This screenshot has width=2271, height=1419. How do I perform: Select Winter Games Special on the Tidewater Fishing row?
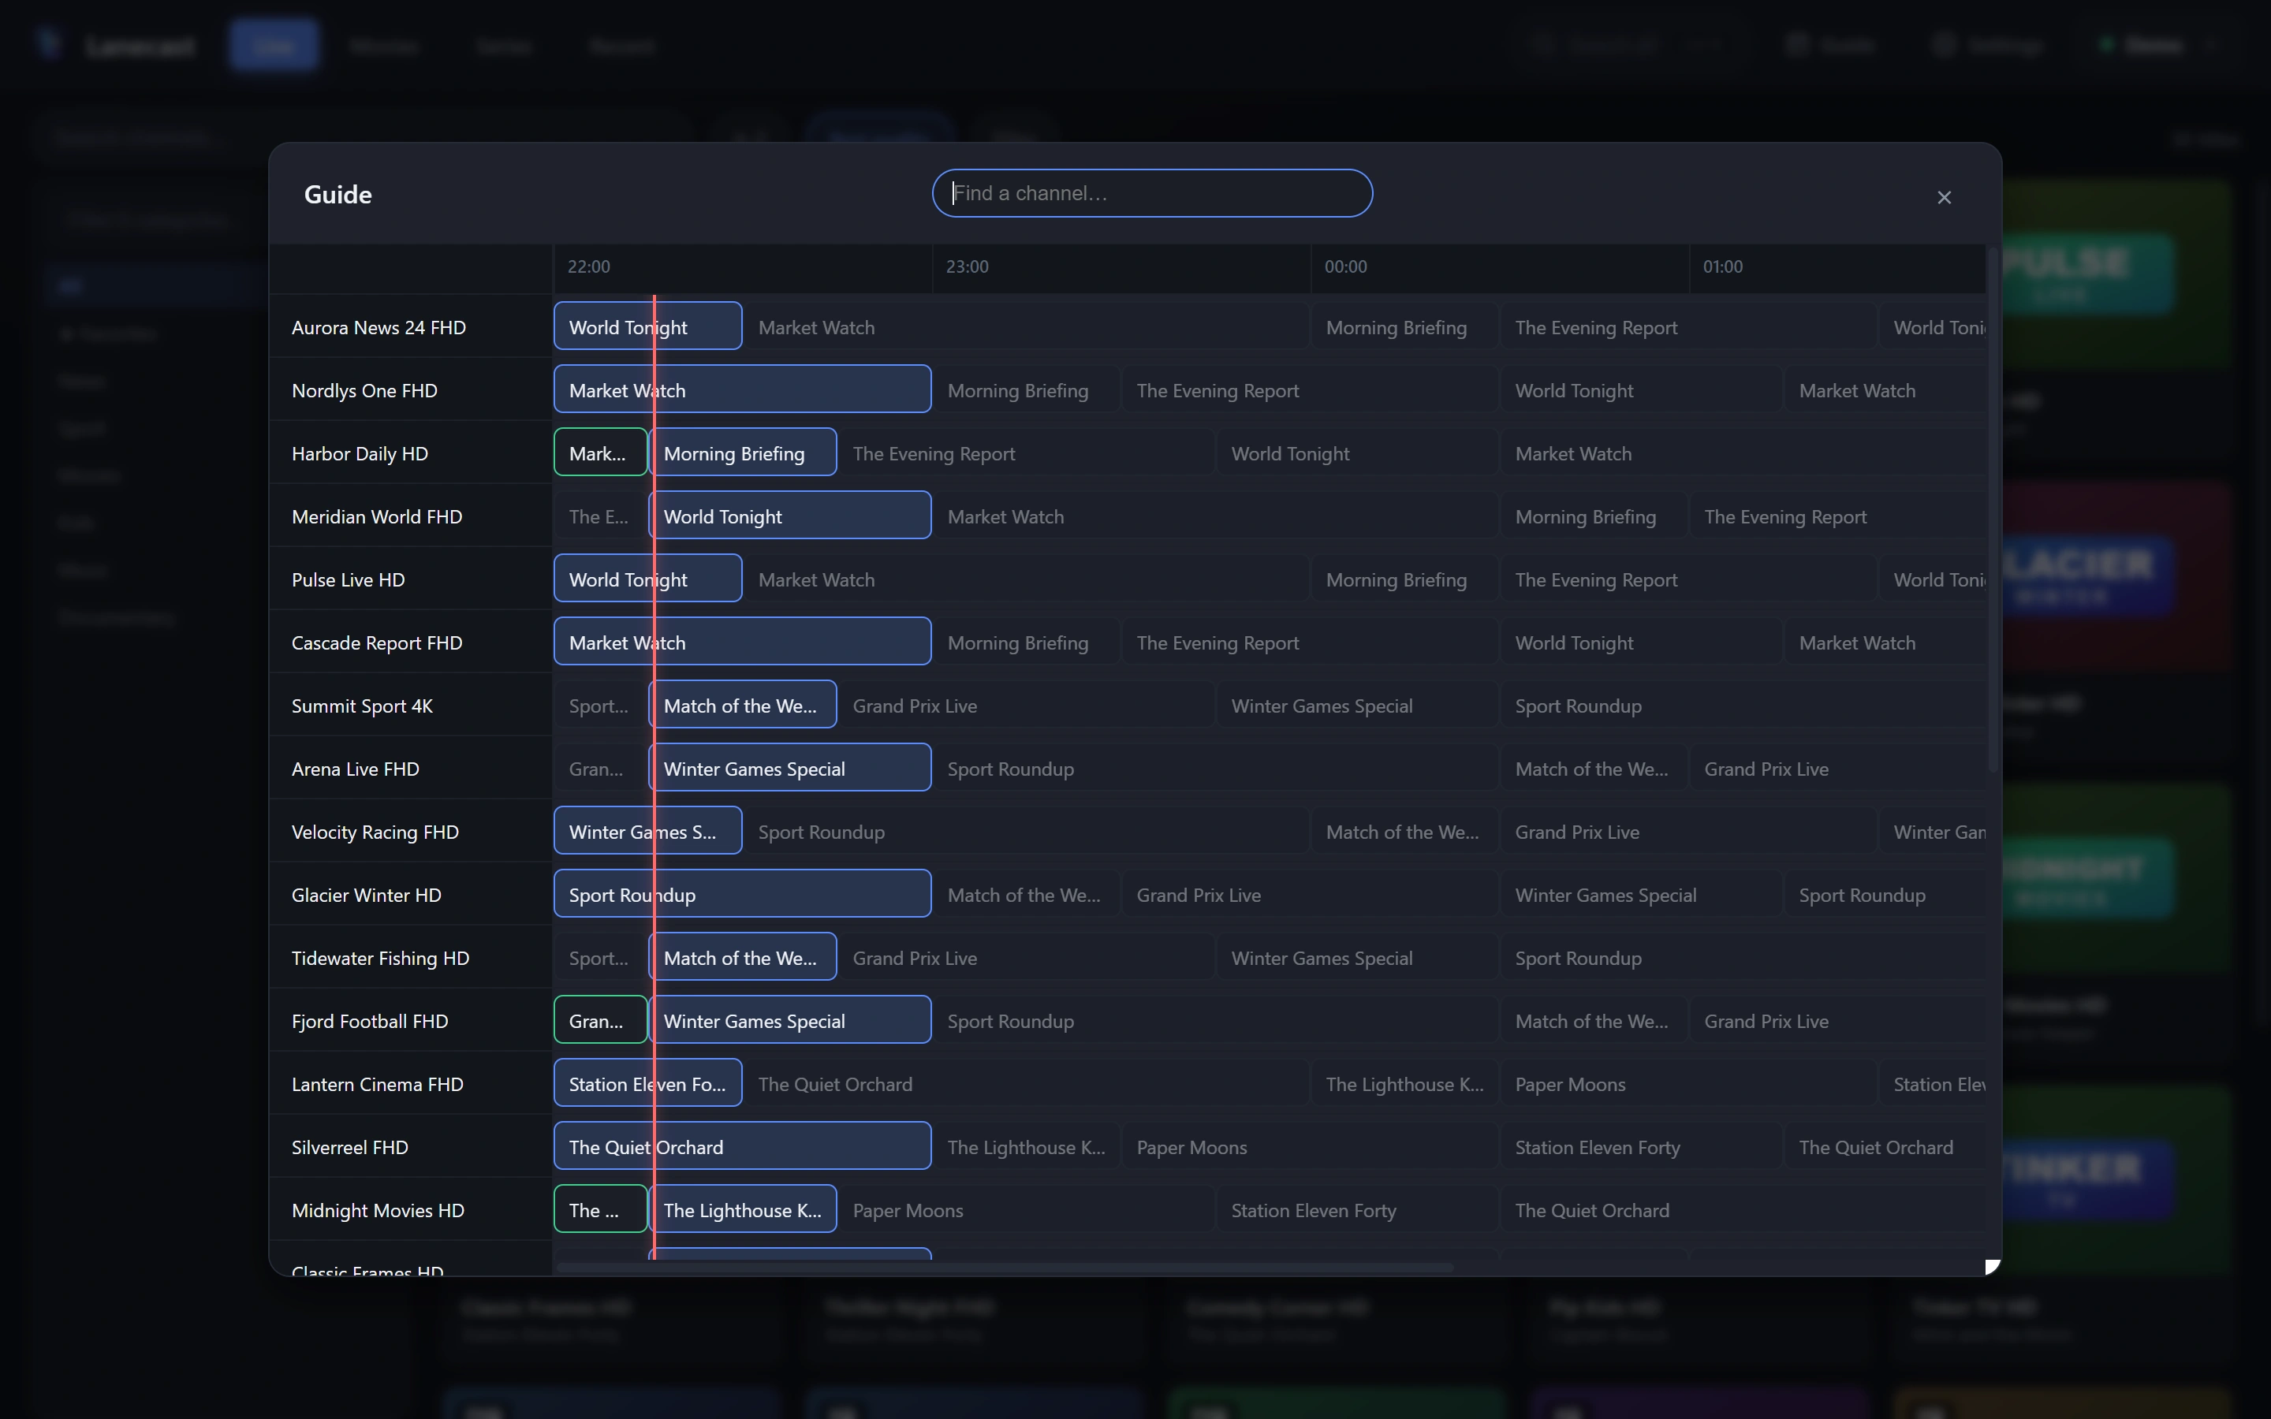(1357, 957)
